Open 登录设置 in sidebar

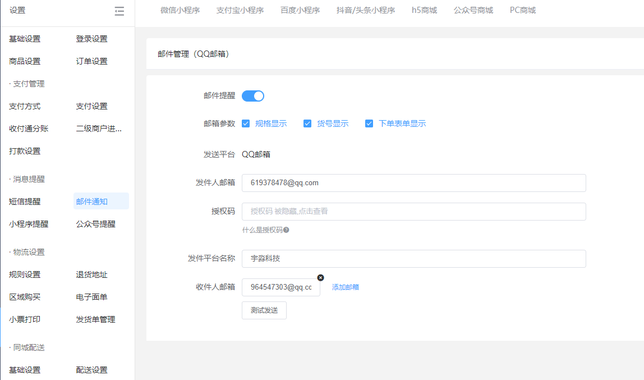coord(91,39)
